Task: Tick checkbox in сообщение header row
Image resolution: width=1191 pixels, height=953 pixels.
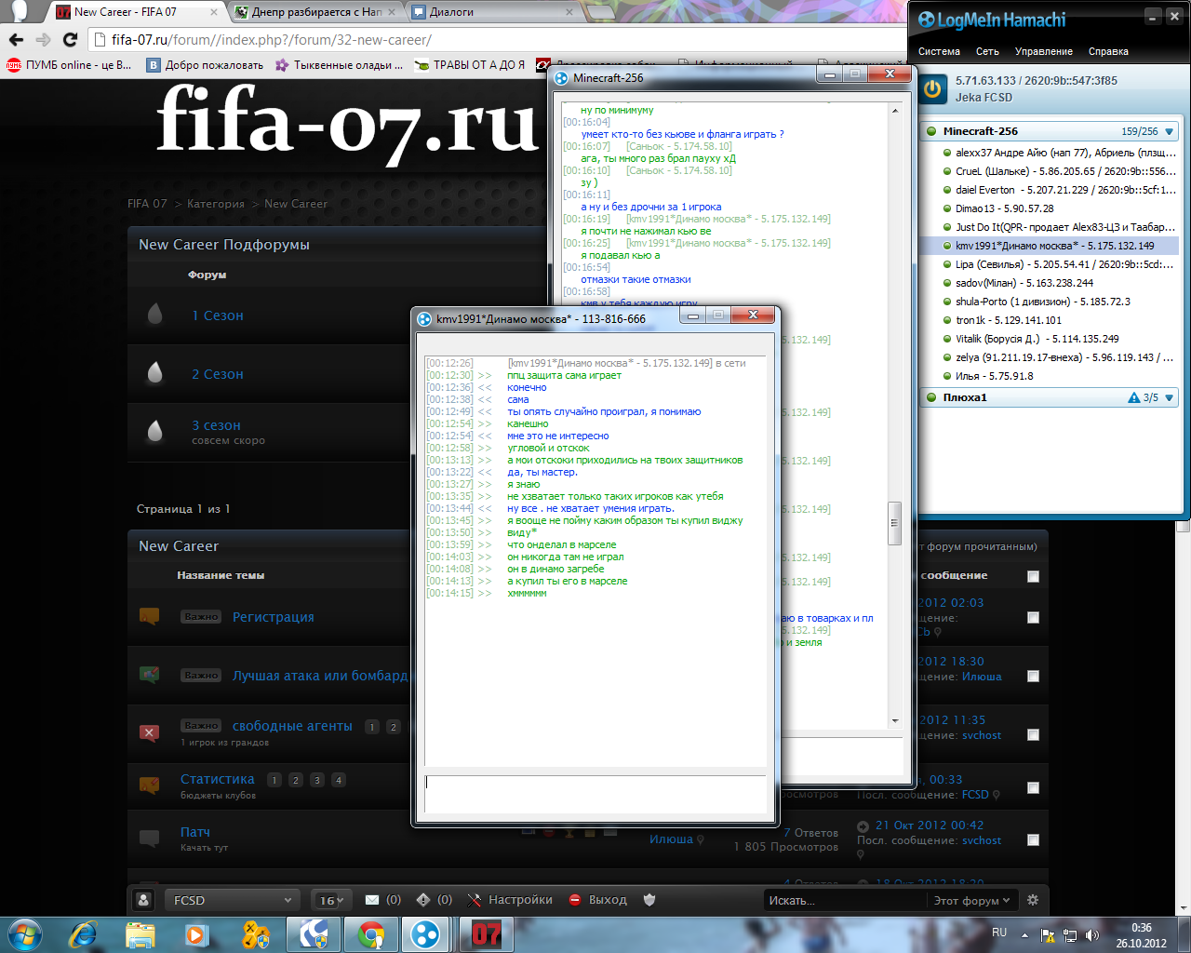Action: tap(1033, 576)
